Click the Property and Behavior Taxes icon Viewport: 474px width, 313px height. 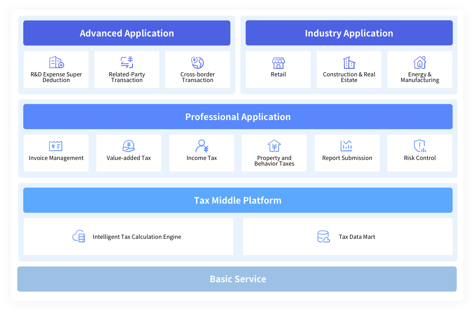274,146
